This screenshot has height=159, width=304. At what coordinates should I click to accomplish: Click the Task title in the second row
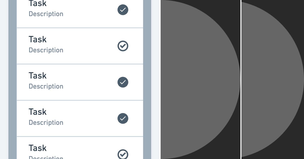click(37, 39)
